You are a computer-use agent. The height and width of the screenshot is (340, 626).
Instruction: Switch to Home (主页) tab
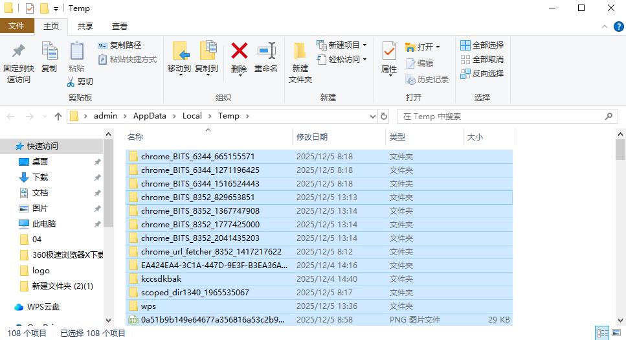[50, 27]
